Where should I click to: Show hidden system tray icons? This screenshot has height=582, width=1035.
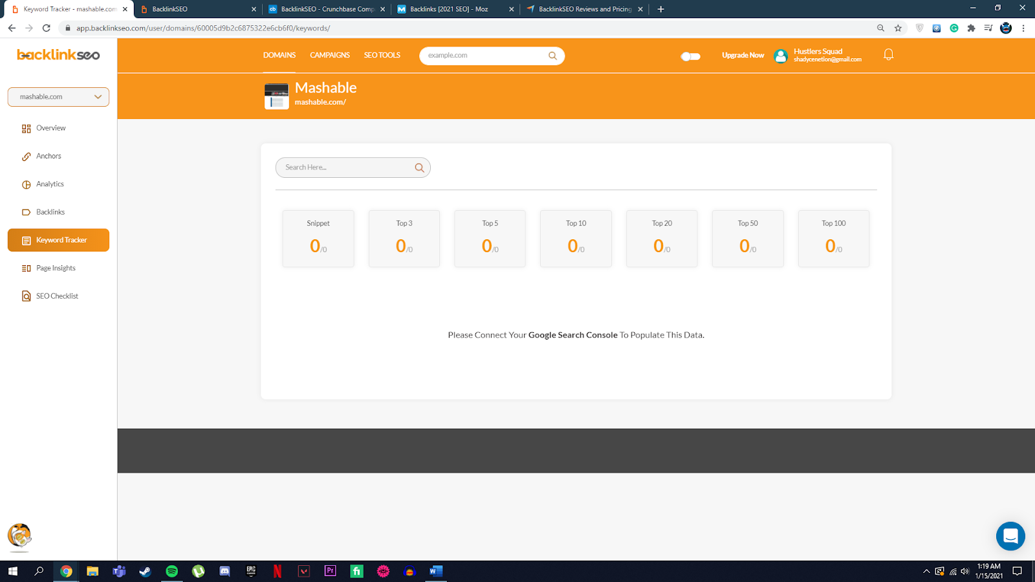pyautogui.click(x=926, y=571)
